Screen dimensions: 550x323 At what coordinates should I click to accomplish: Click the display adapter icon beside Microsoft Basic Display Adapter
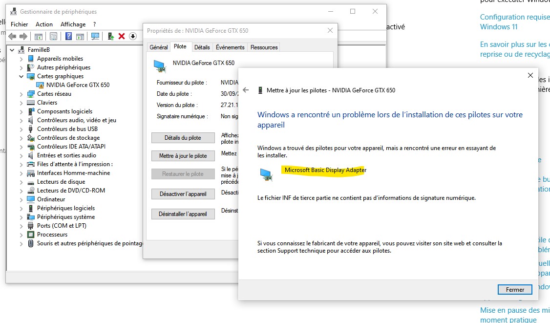[266, 174]
